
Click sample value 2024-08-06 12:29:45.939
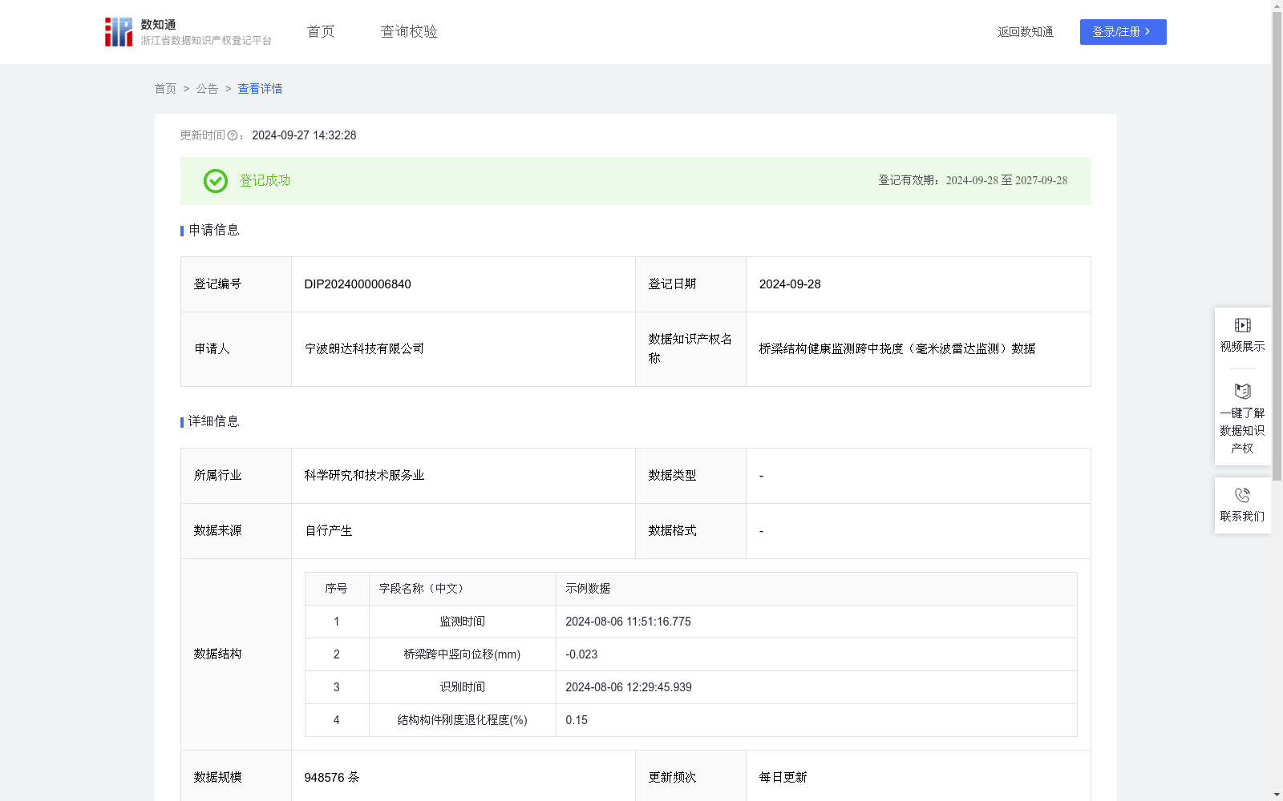point(629,687)
